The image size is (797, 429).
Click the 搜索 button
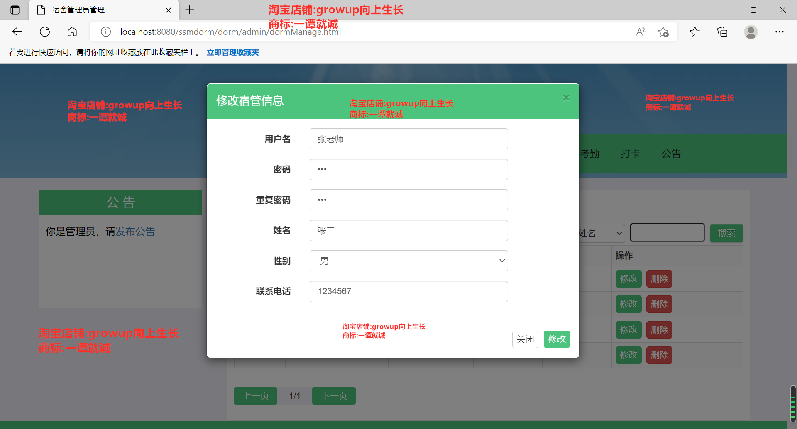coord(726,233)
